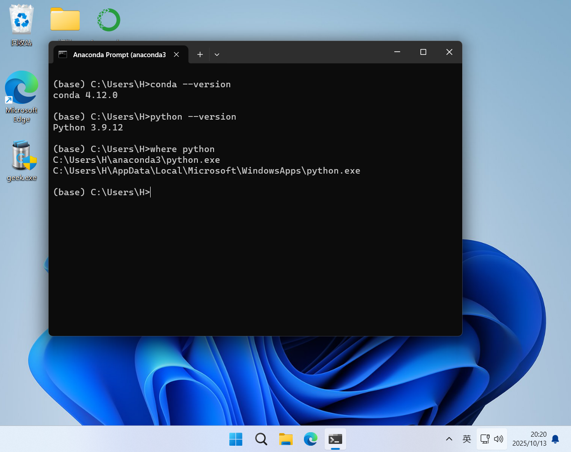571x452 pixels.
Task: Open the green ring Anaconda desktop shortcut
Action: (x=109, y=20)
